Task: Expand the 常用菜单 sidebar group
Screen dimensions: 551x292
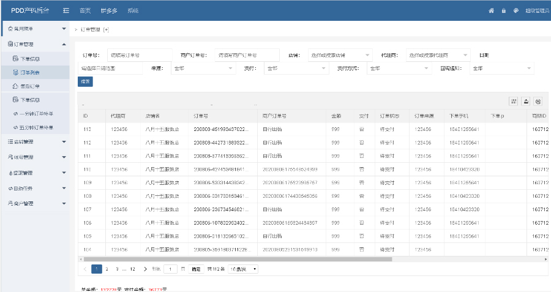Action: tap(35, 29)
